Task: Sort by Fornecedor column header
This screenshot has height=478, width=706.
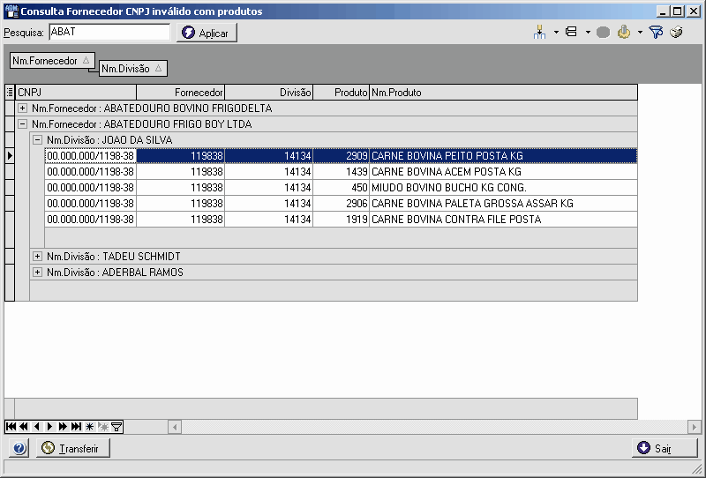Action: point(180,93)
